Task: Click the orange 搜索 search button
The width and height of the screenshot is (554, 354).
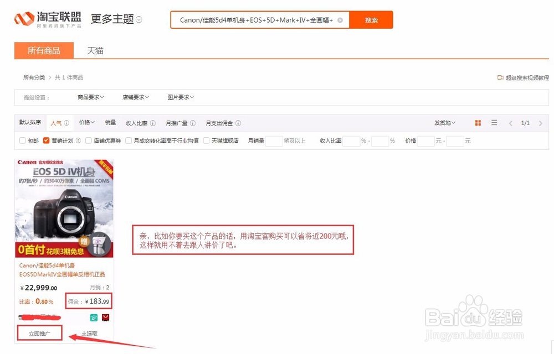Action: [371, 20]
